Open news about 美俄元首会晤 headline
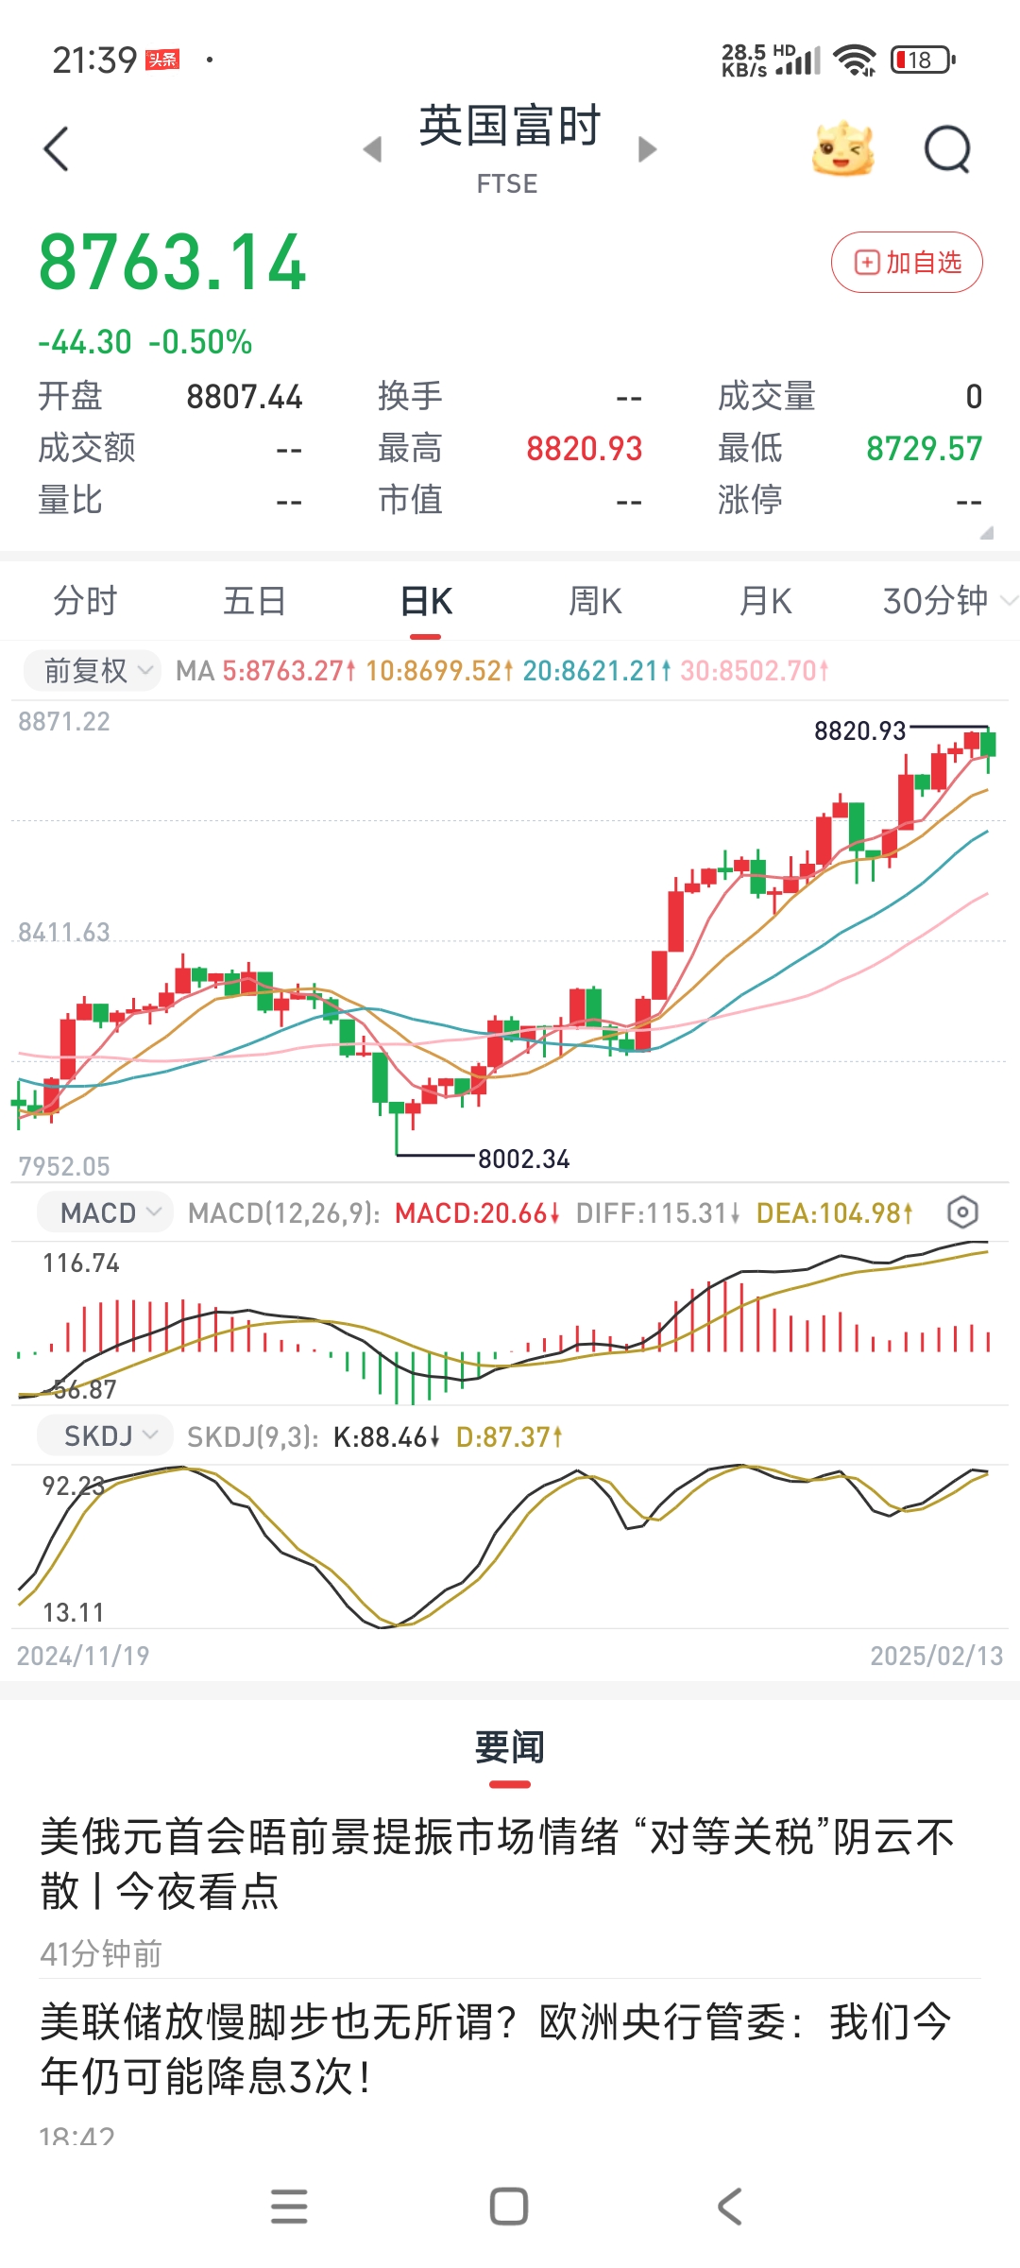This screenshot has width=1020, height=2268. pyautogui.click(x=498, y=1864)
